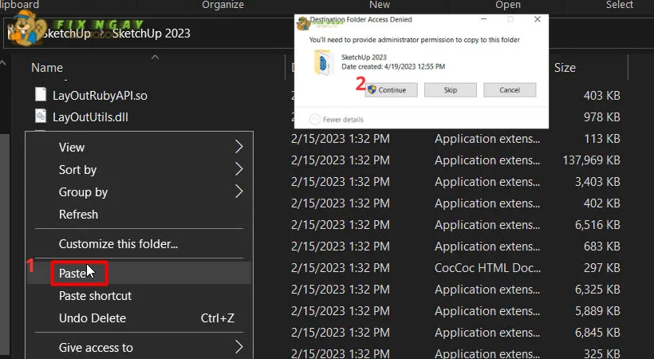This screenshot has height=359, width=654.
Task: Select Paste from the context menu
Action: pyautogui.click(x=73, y=274)
